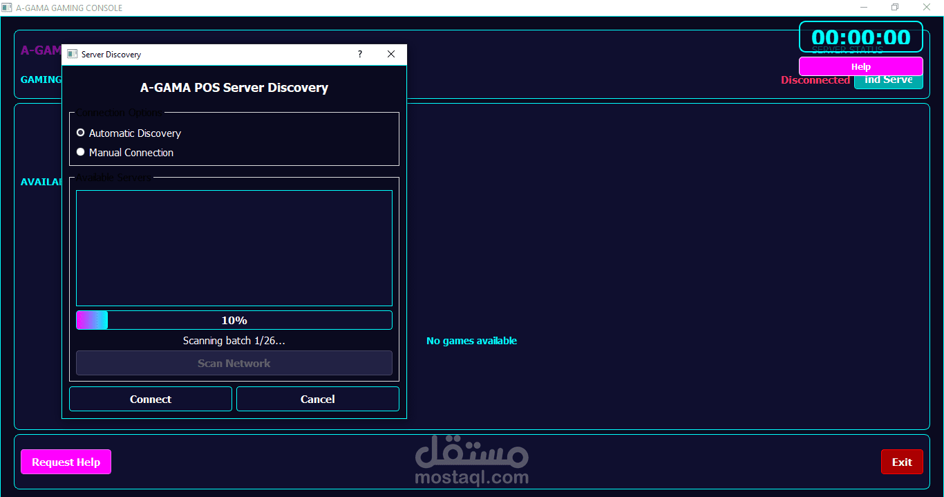Click the disabled Scan Network button
The height and width of the screenshot is (497, 944).
coord(234,363)
